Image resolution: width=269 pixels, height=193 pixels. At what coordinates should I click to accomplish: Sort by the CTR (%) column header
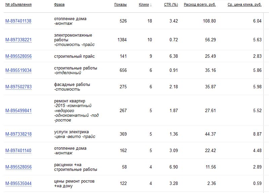[x=171, y=5]
